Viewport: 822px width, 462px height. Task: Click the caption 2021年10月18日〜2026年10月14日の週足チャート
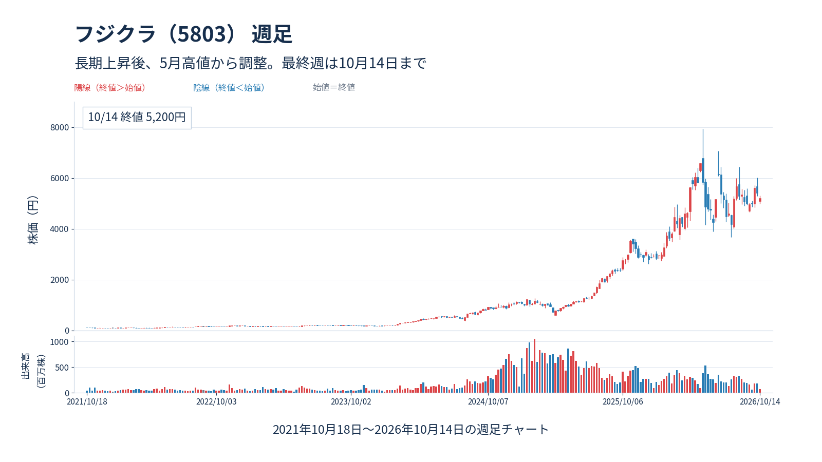(x=411, y=430)
